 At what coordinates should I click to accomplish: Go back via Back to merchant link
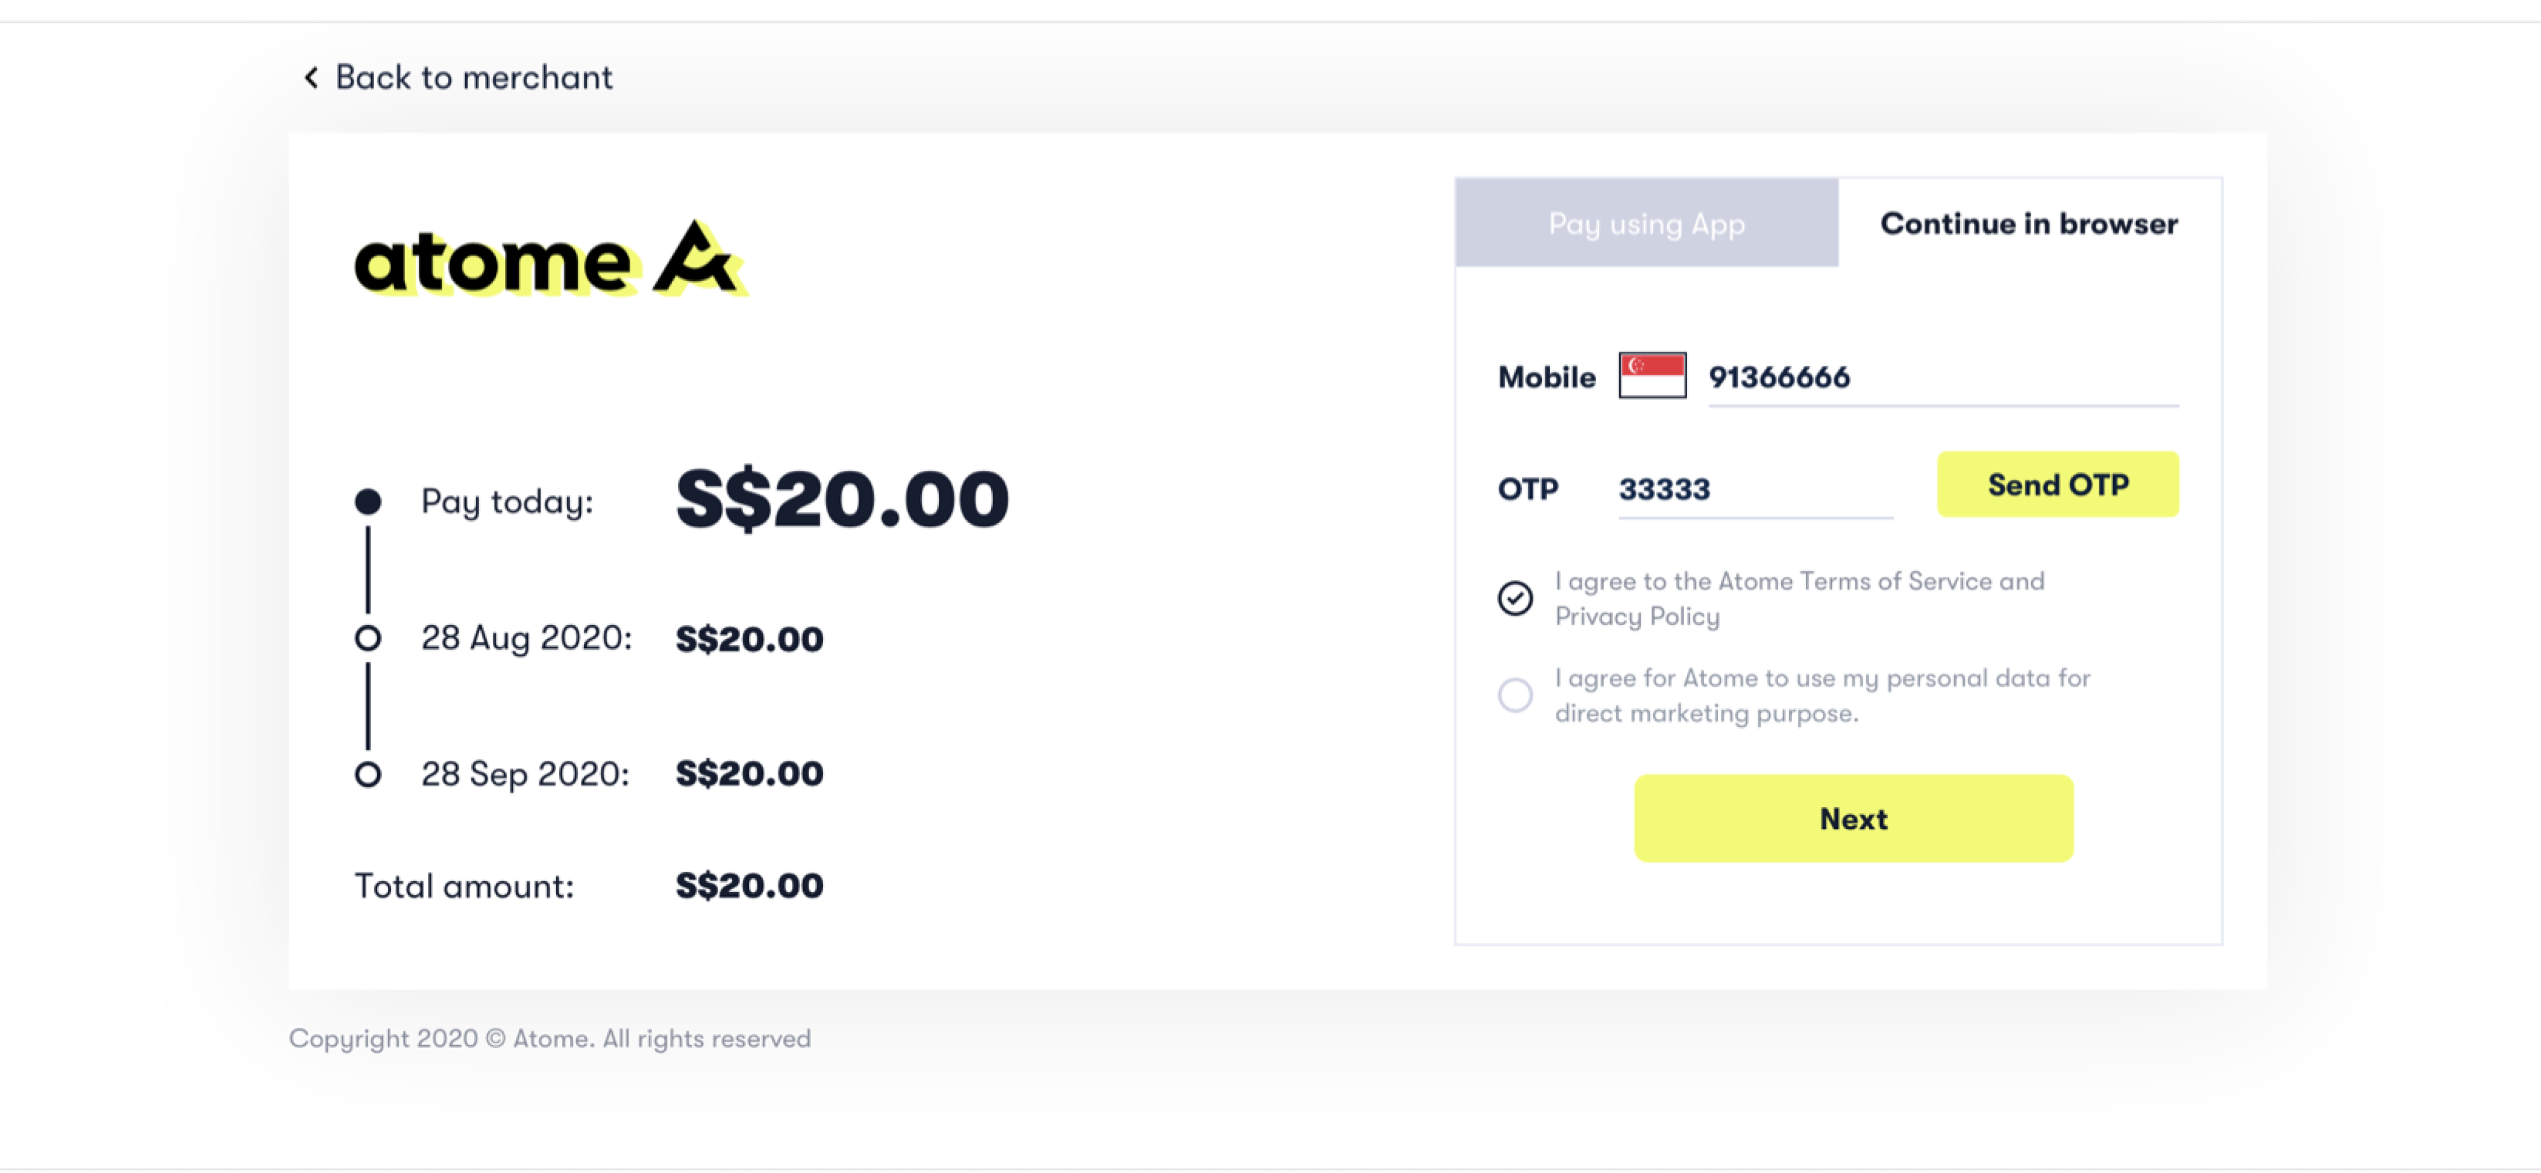(x=472, y=78)
